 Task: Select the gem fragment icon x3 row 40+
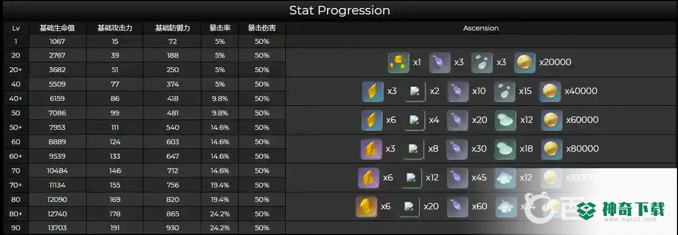372,91
